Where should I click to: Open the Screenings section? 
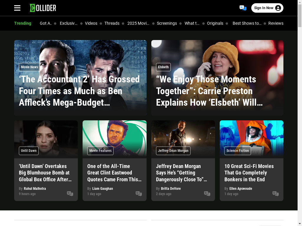click(x=167, y=23)
